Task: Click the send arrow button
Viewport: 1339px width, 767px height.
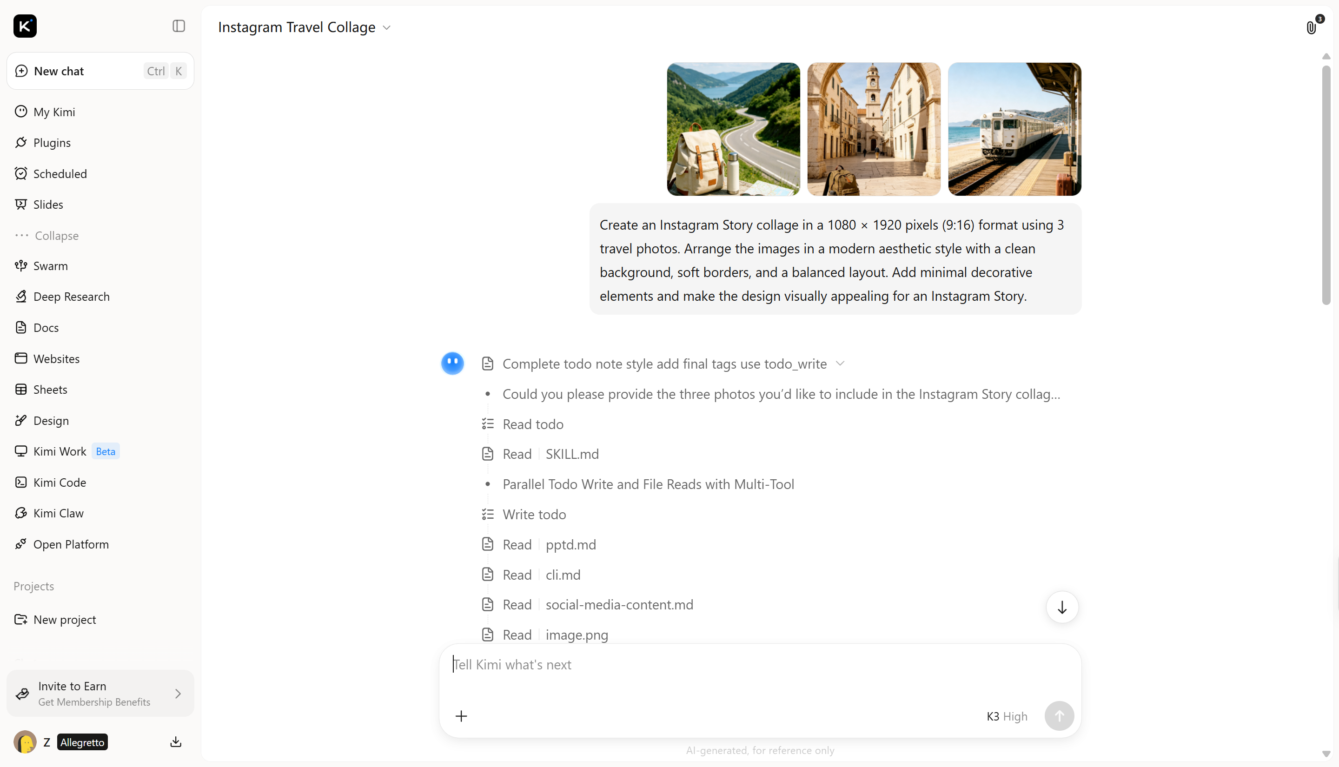Action: [x=1059, y=716]
